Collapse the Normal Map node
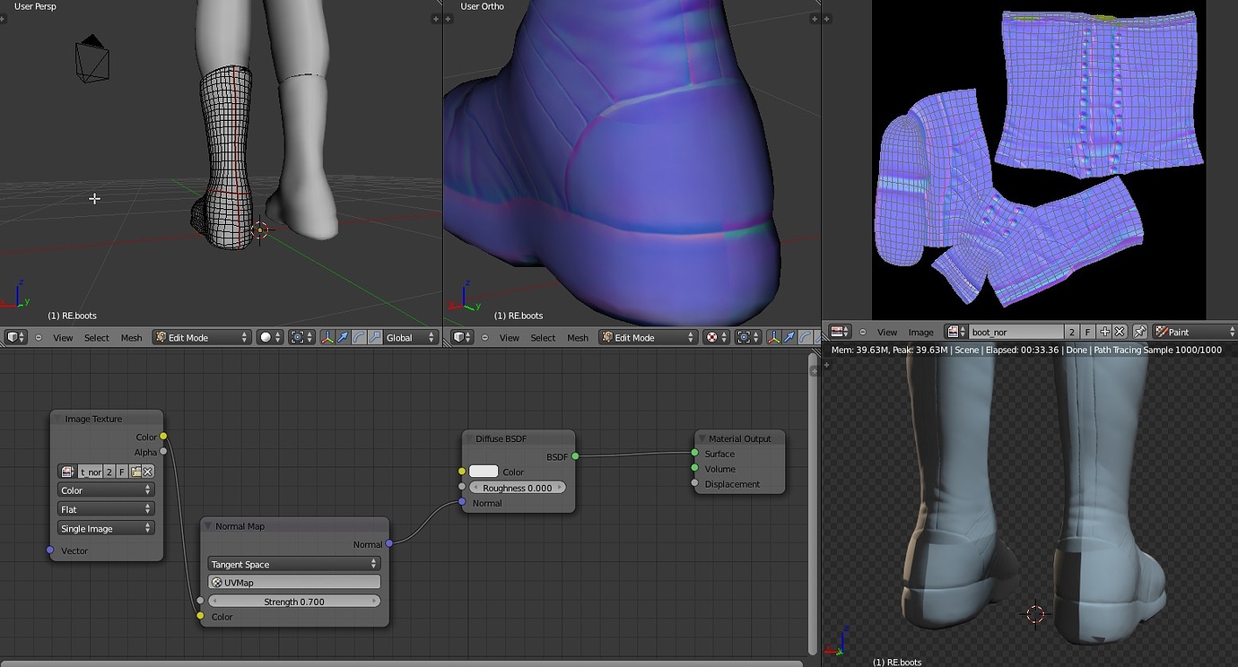Screen dimensions: 1238x667 (208, 526)
